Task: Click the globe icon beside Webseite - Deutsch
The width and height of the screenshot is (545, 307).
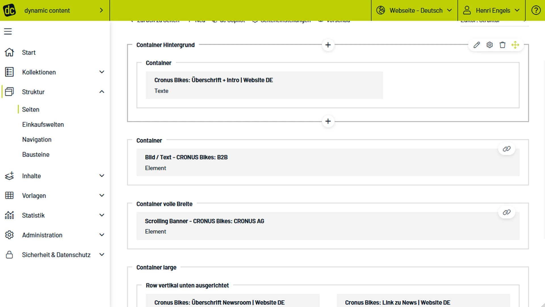Action: pyautogui.click(x=381, y=10)
